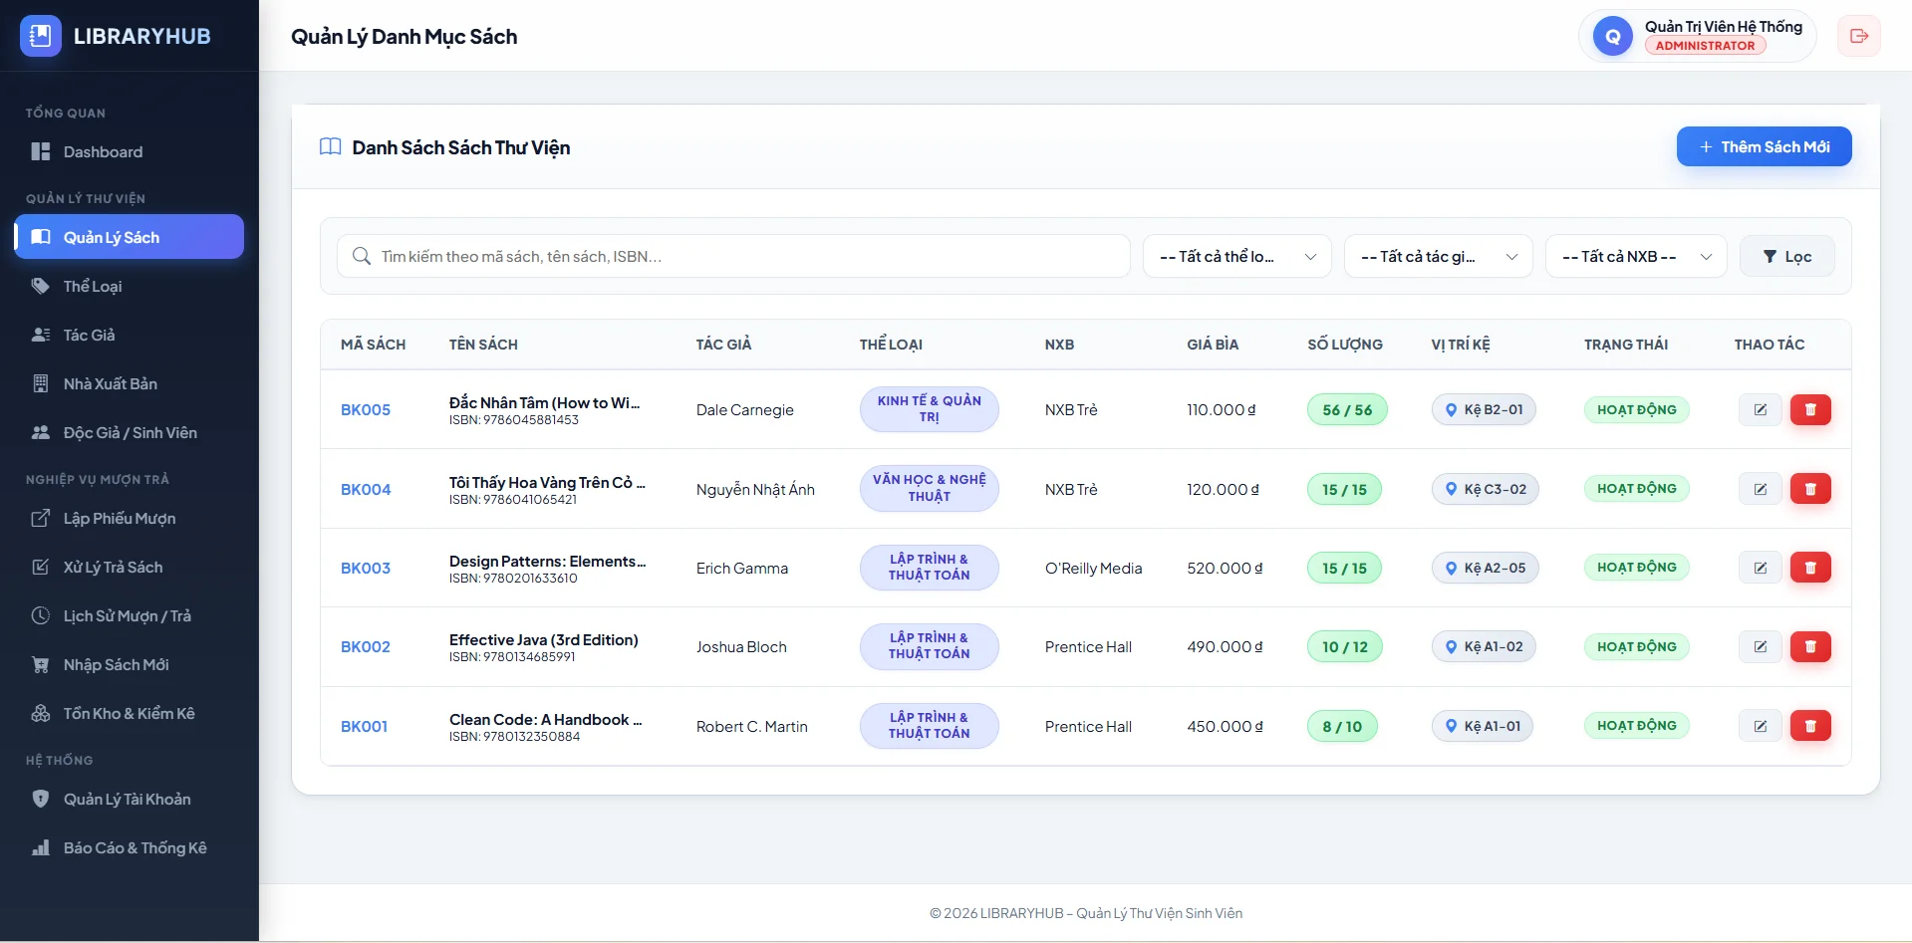Click the user avatar Q circle
Screen dimensions: 1912x943
(x=1613, y=37)
